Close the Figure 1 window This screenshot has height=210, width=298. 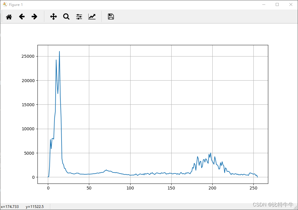pyautogui.click(x=291, y=4)
